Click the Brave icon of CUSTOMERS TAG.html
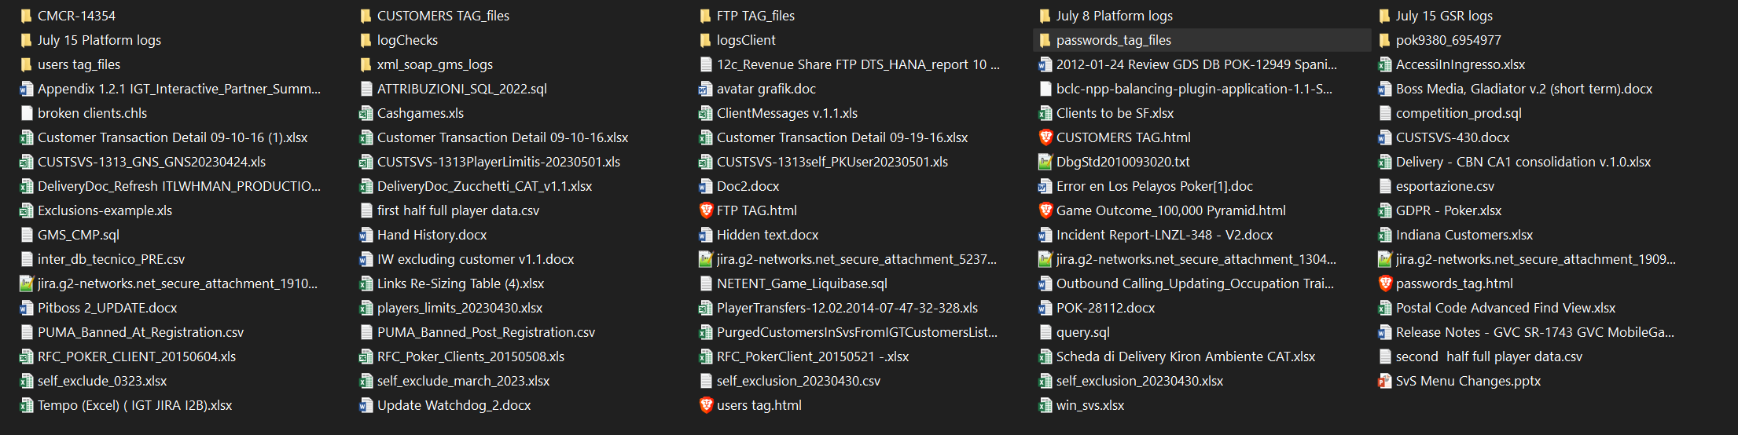This screenshot has width=1738, height=435. (1045, 137)
